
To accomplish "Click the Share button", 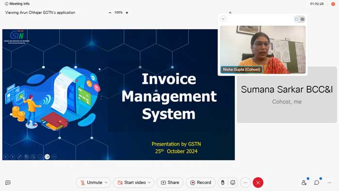I will tap(170, 183).
